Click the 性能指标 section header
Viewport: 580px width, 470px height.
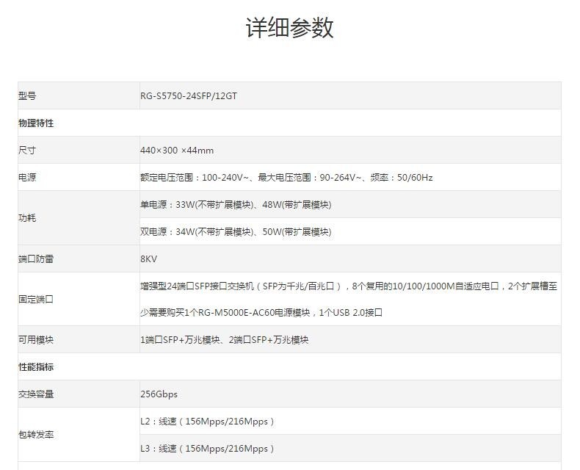pos(36,366)
